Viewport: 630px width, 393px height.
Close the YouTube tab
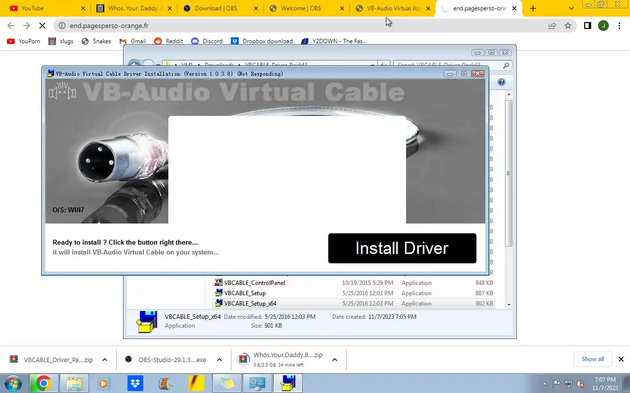(x=83, y=8)
